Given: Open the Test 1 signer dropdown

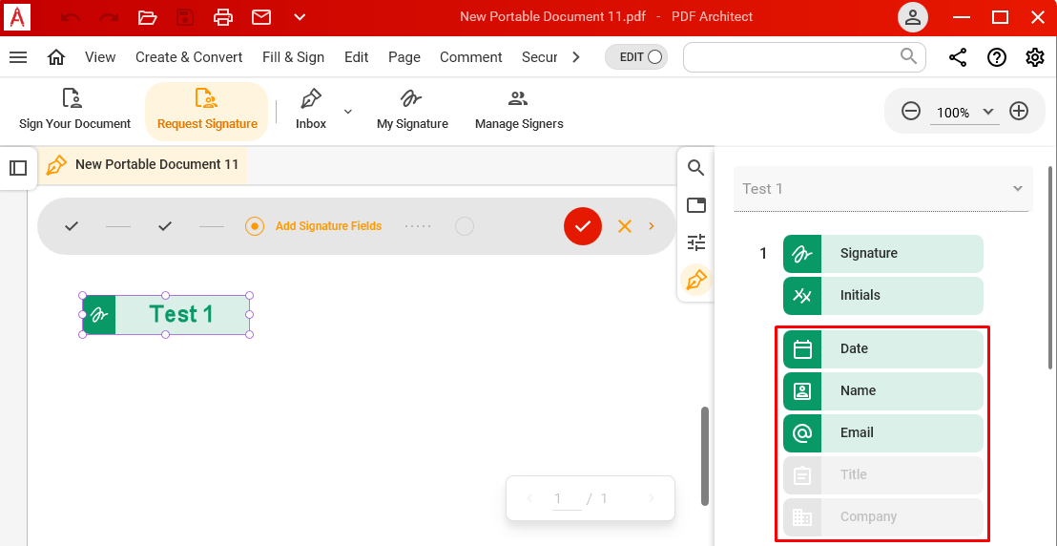Looking at the screenshot, I should click(x=882, y=189).
